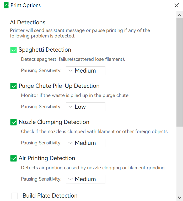Click the scrollbar down arrow
183x201 pixels.
180,198
